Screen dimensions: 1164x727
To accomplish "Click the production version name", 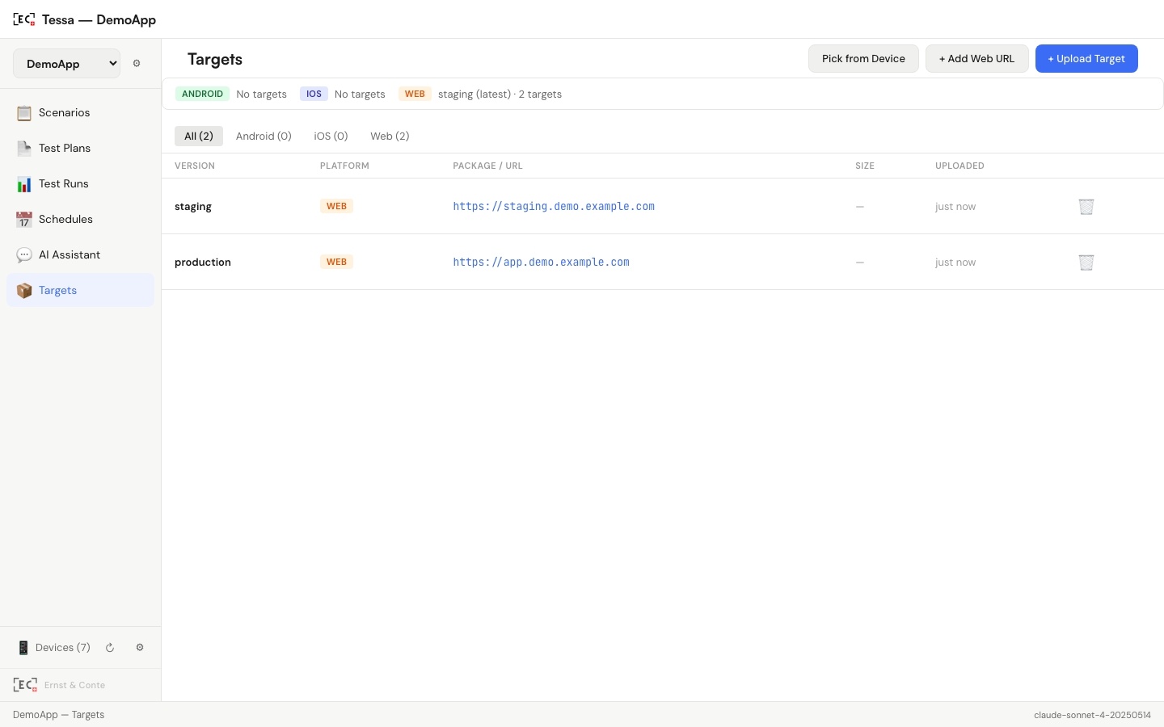I will pos(203,262).
